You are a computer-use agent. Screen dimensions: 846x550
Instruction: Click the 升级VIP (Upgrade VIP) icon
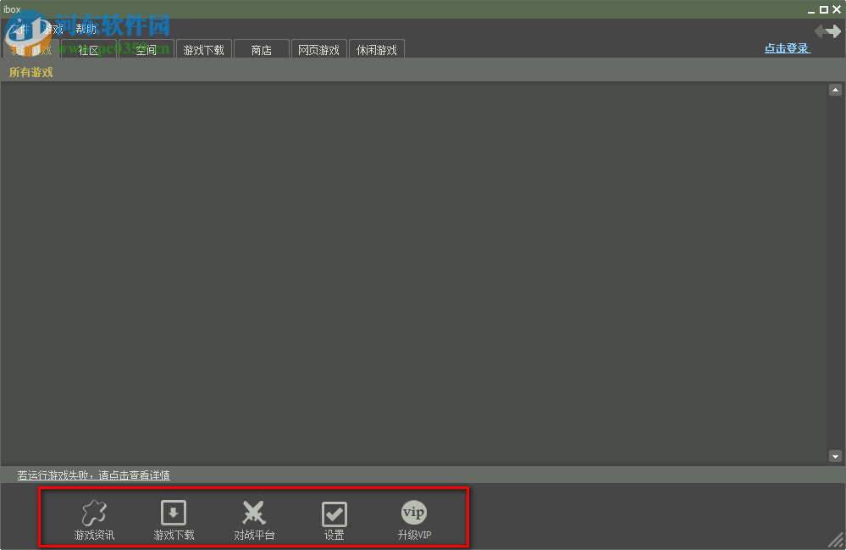[x=413, y=518]
